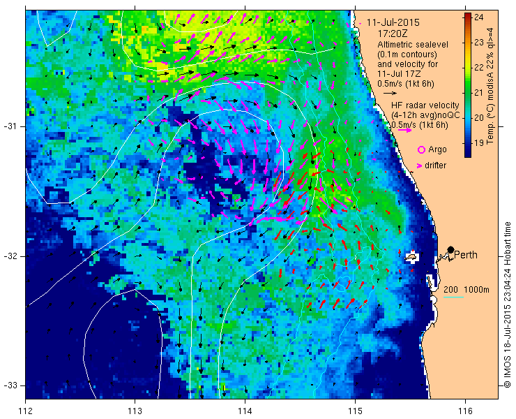
Task: Click the colour bar '24' tick label
Action: tap(479, 17)
